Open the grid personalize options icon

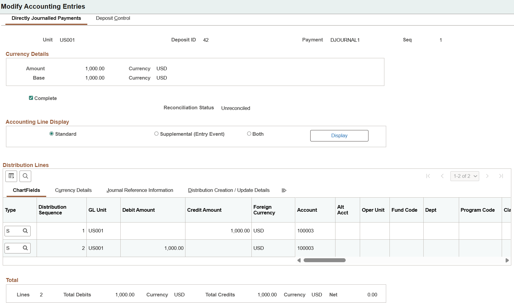(x=11, y=176)
